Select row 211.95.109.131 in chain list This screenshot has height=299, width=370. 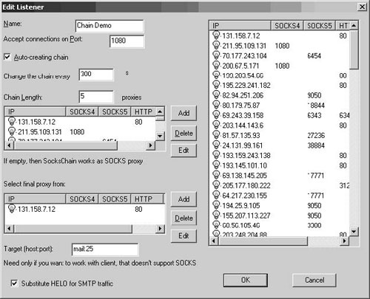[x=80, y=132]
